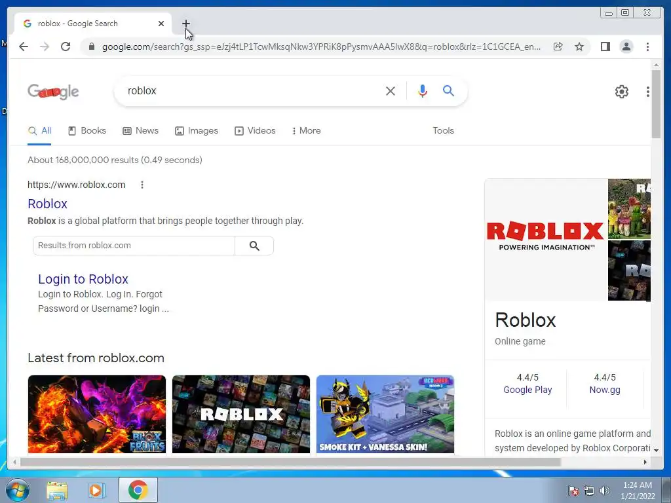The width and height of the screenshot is (671, 503).
Task: Click the Chrome taskbar button
Action: [x=138, y=490]
